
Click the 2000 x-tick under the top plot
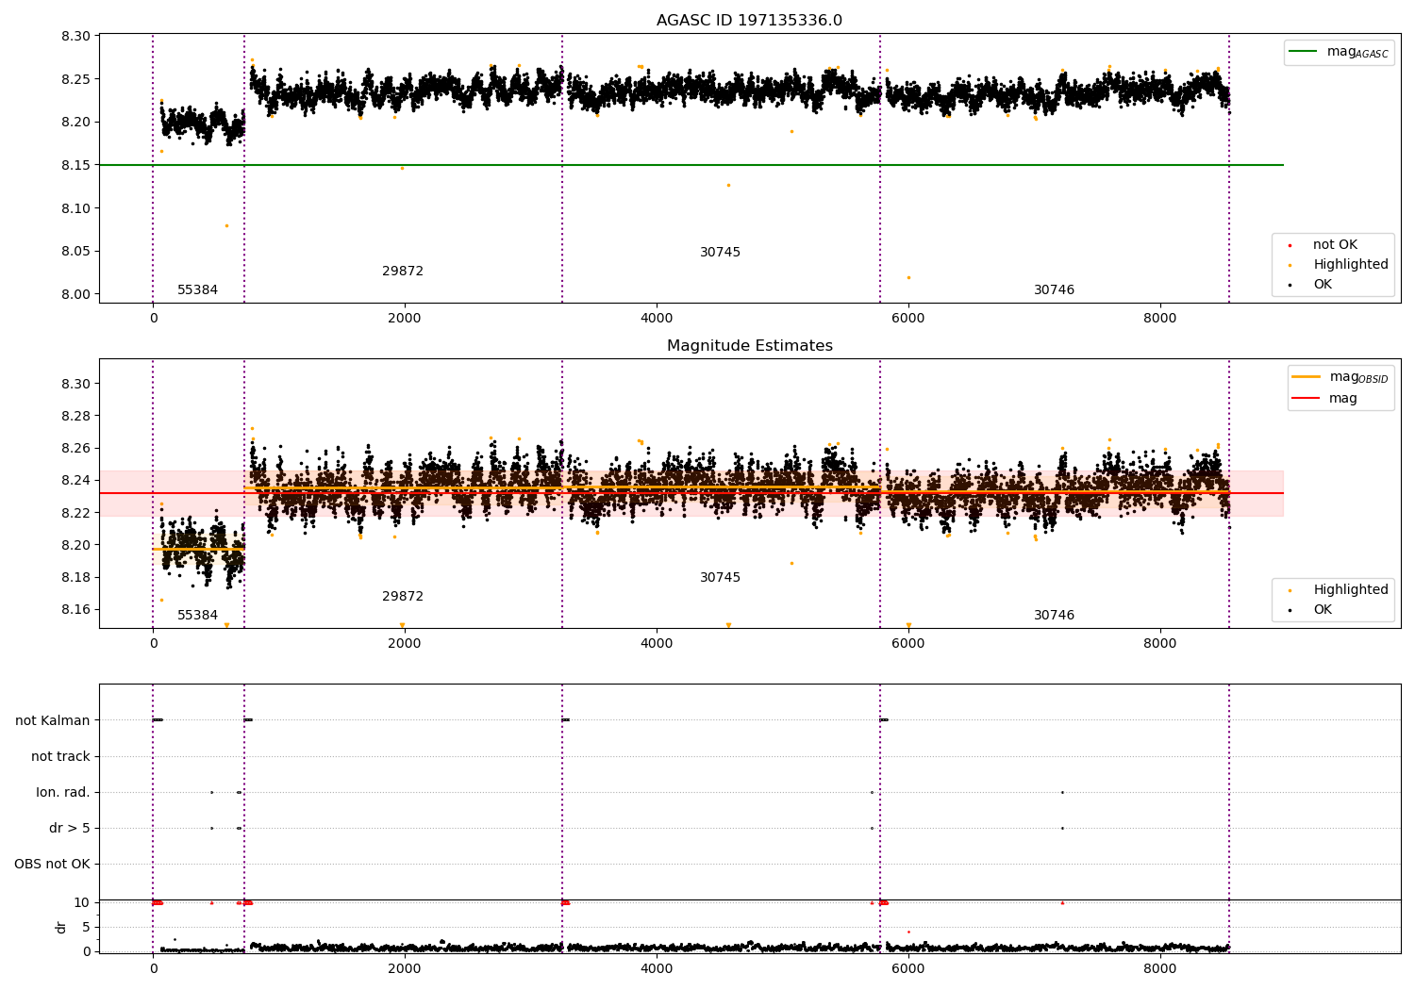(405, 319)
